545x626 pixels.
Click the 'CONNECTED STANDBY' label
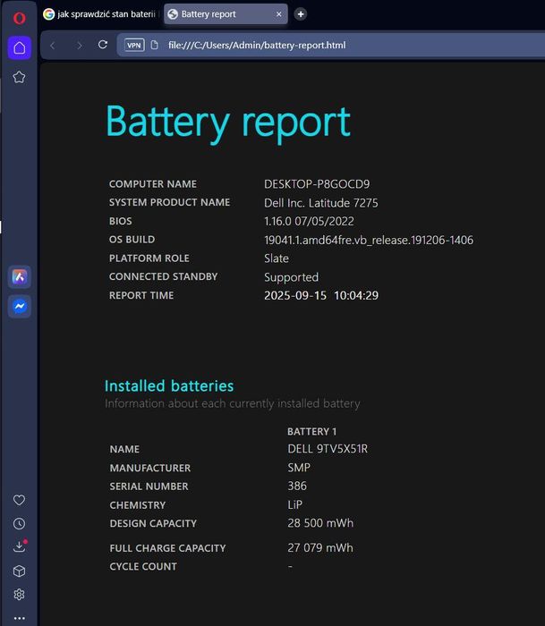(164, 276)
